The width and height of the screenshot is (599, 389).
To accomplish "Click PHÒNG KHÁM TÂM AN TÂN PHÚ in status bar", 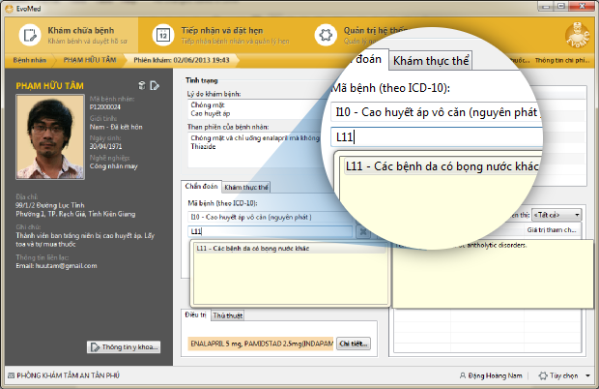I will click(x=68, y=375).
